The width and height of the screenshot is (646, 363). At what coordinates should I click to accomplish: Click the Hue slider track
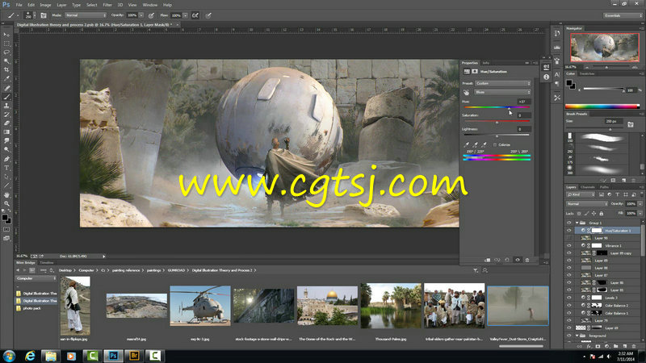click(x=497, y=107)
